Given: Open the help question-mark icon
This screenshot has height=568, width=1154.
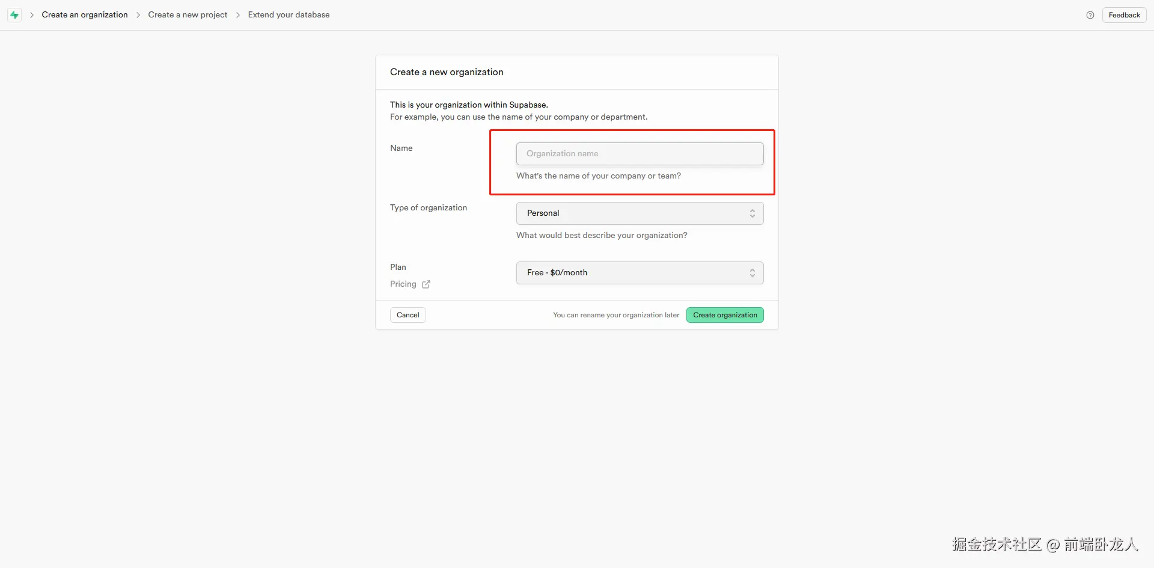Looking at the screenshot, I should (x=1090, y=15).
